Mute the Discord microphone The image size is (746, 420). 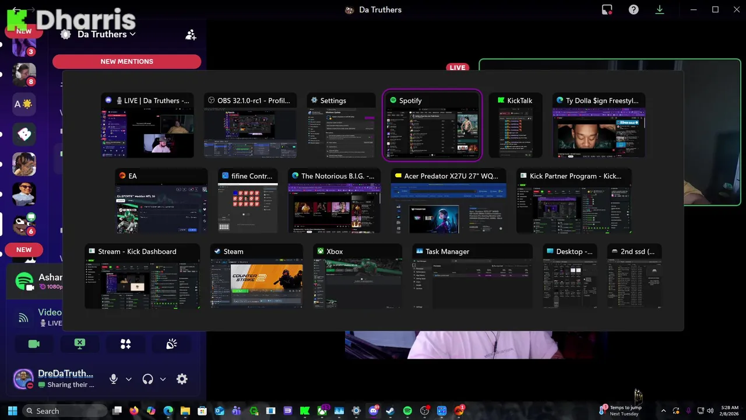tap(114, 379)
